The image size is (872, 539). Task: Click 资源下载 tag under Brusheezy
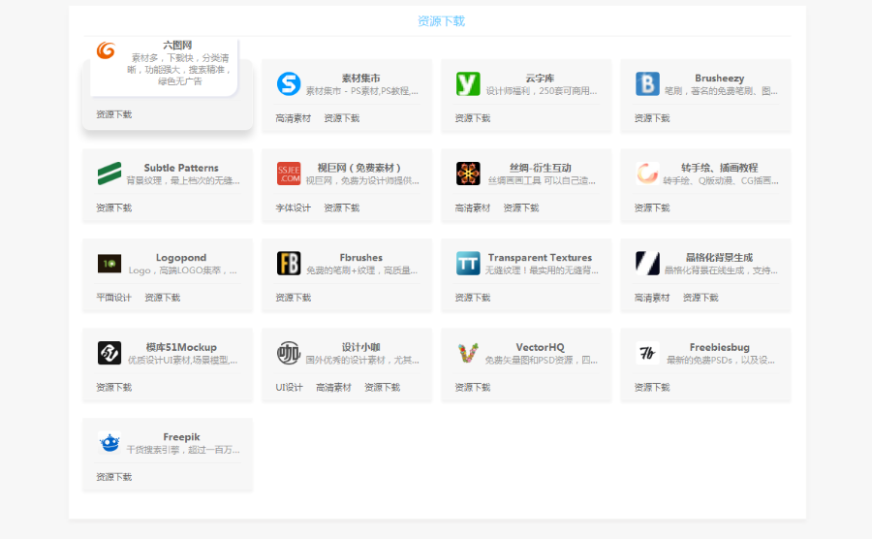(652, 118)
